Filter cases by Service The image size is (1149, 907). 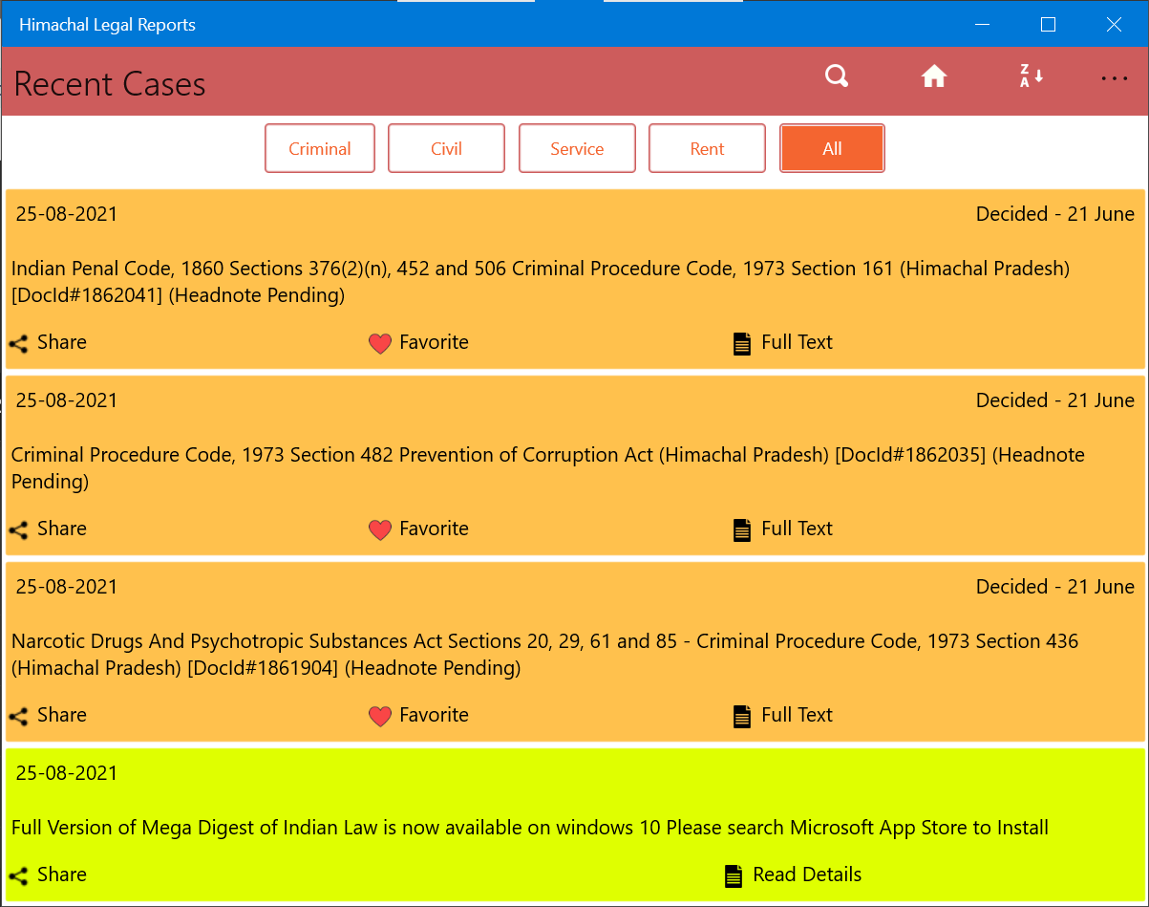tap(577, 148)
